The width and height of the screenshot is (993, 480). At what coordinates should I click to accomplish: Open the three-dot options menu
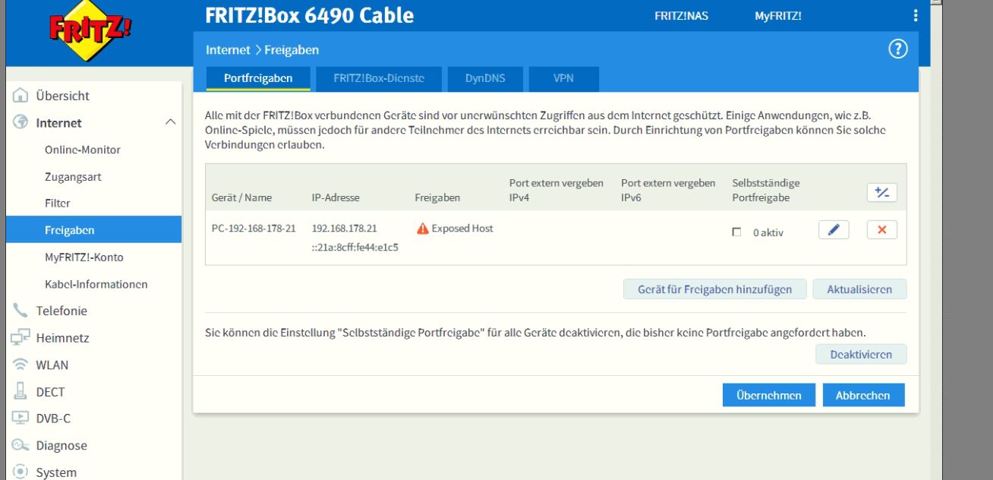pos(916,16)
